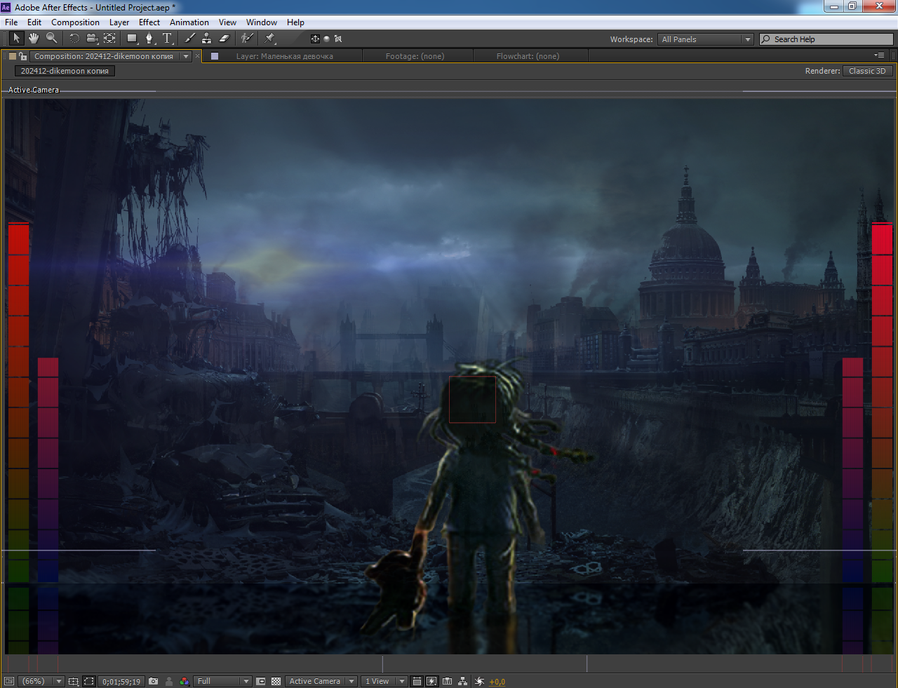Toggle Fast Previews lightning button
The image size is (898, 688).
[432, 681]
